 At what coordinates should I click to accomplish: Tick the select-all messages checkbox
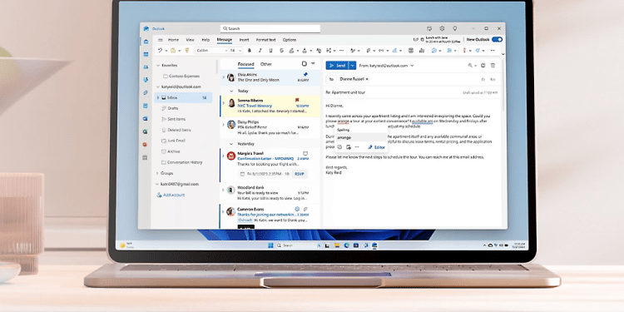[305, 64]
